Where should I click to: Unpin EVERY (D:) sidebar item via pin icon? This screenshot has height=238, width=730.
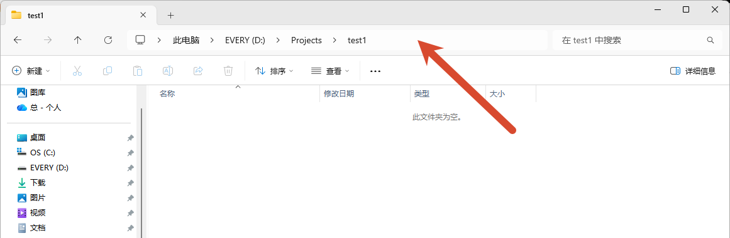(130, 168)
